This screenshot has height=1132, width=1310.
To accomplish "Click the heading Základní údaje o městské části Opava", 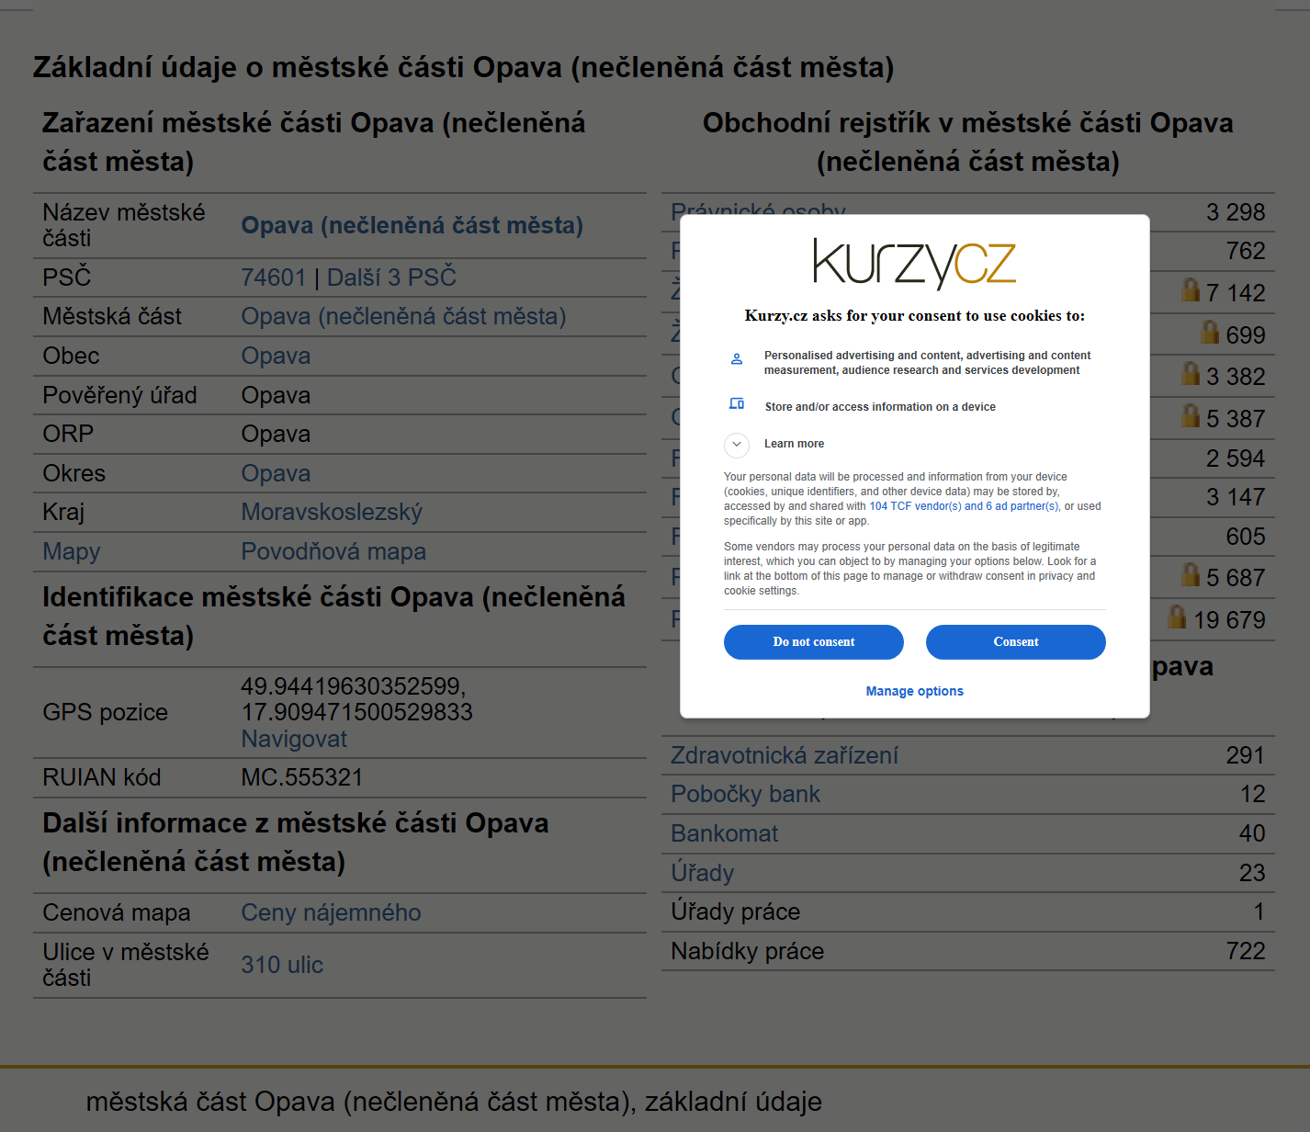I will point(464,68).
